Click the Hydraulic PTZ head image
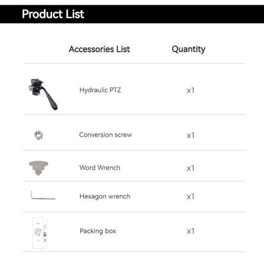Viewport: 264px width, 264px height. (x=43, y=95)
